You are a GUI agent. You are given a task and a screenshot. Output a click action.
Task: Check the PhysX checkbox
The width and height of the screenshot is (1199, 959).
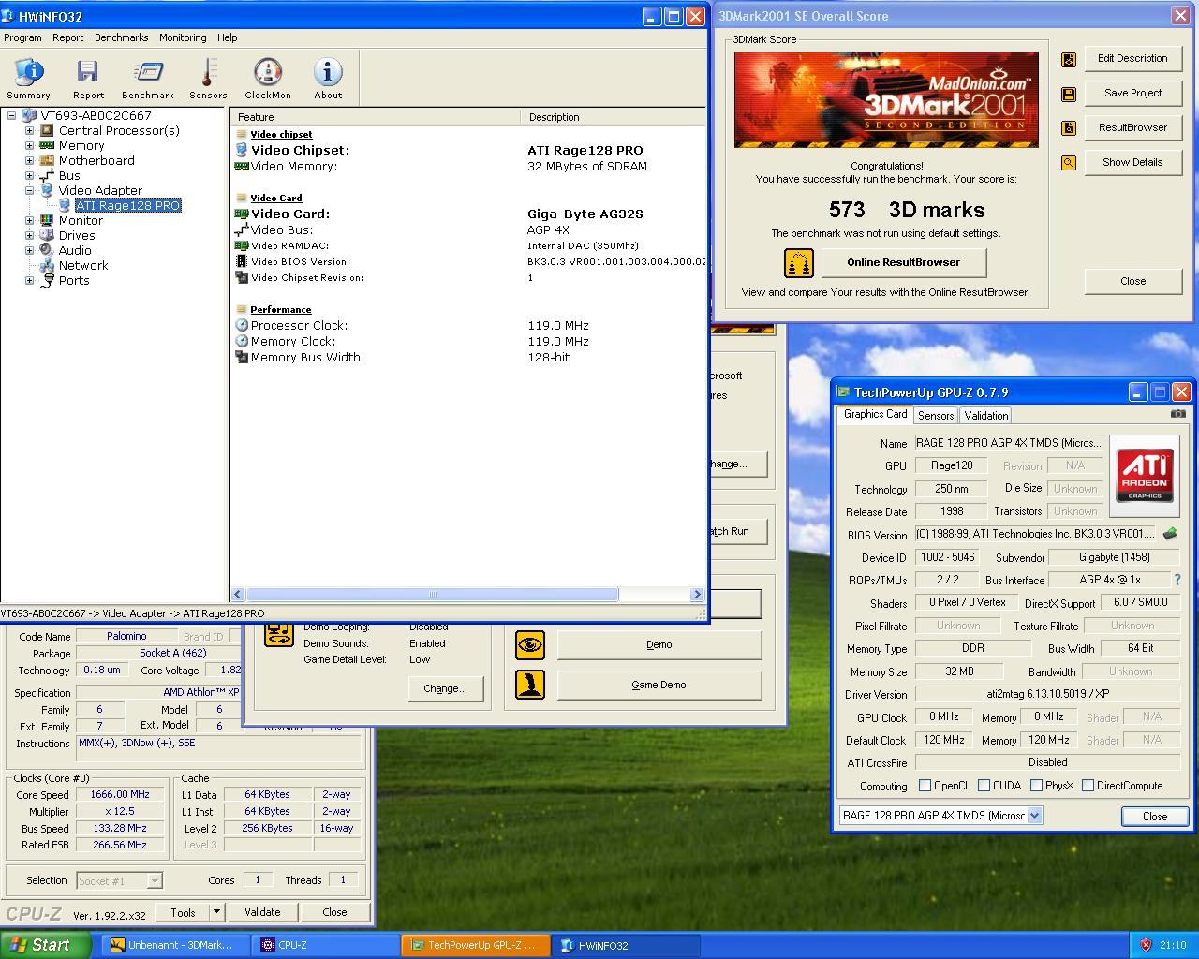coord(1036,786)
